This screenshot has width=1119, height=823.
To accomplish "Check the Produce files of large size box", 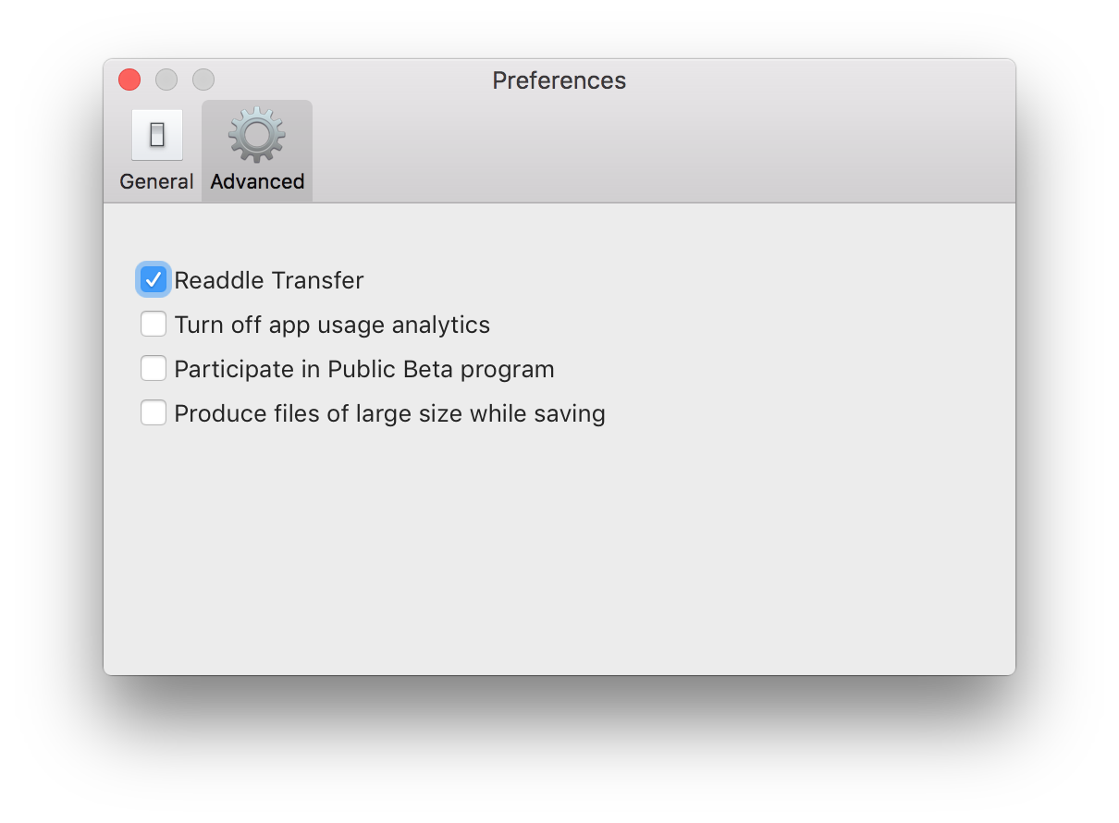I will point(154,412).
